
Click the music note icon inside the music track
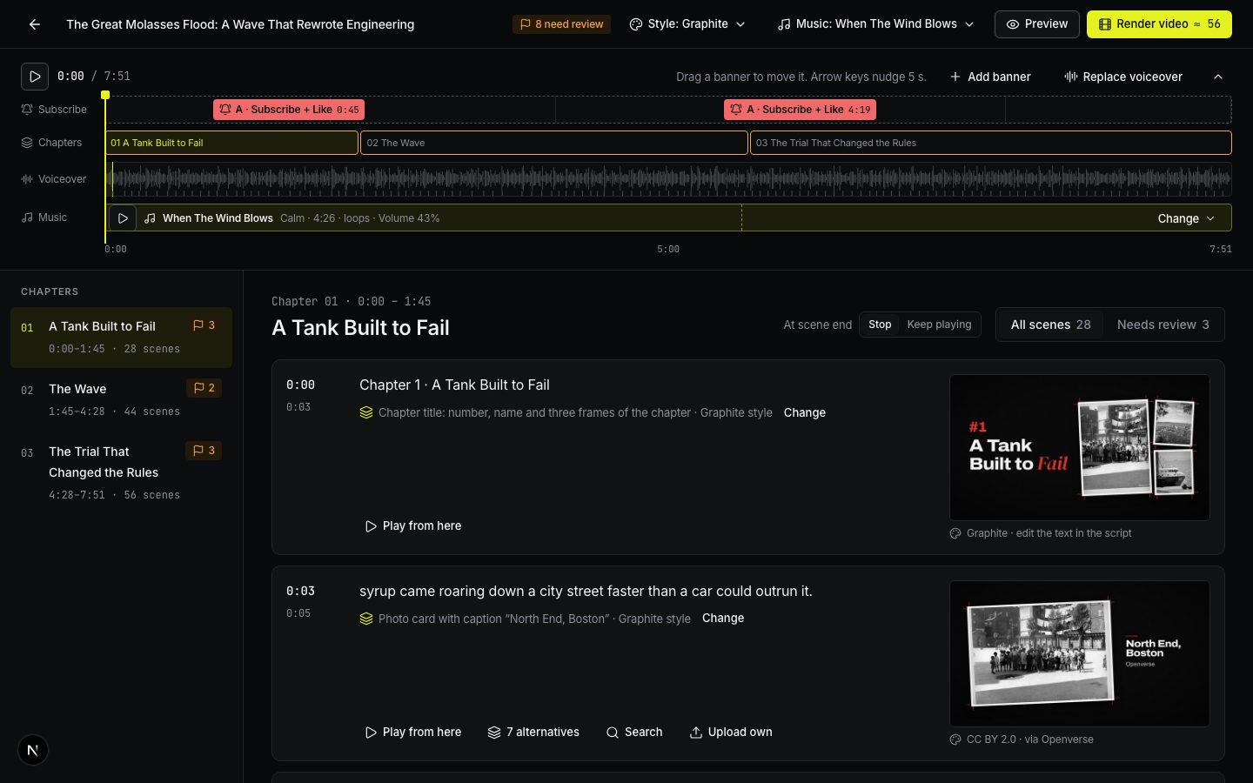pyautogui.click(x=150, y=218)
